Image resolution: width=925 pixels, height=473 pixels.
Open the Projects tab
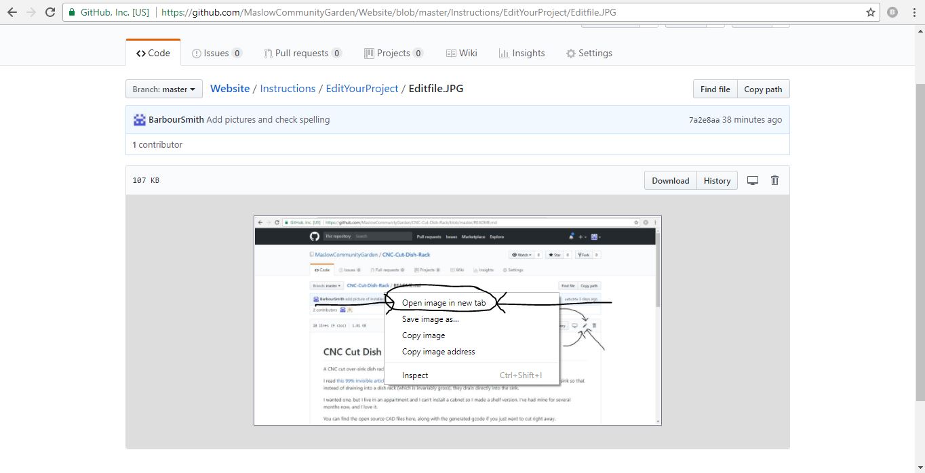tap(394, 53)
